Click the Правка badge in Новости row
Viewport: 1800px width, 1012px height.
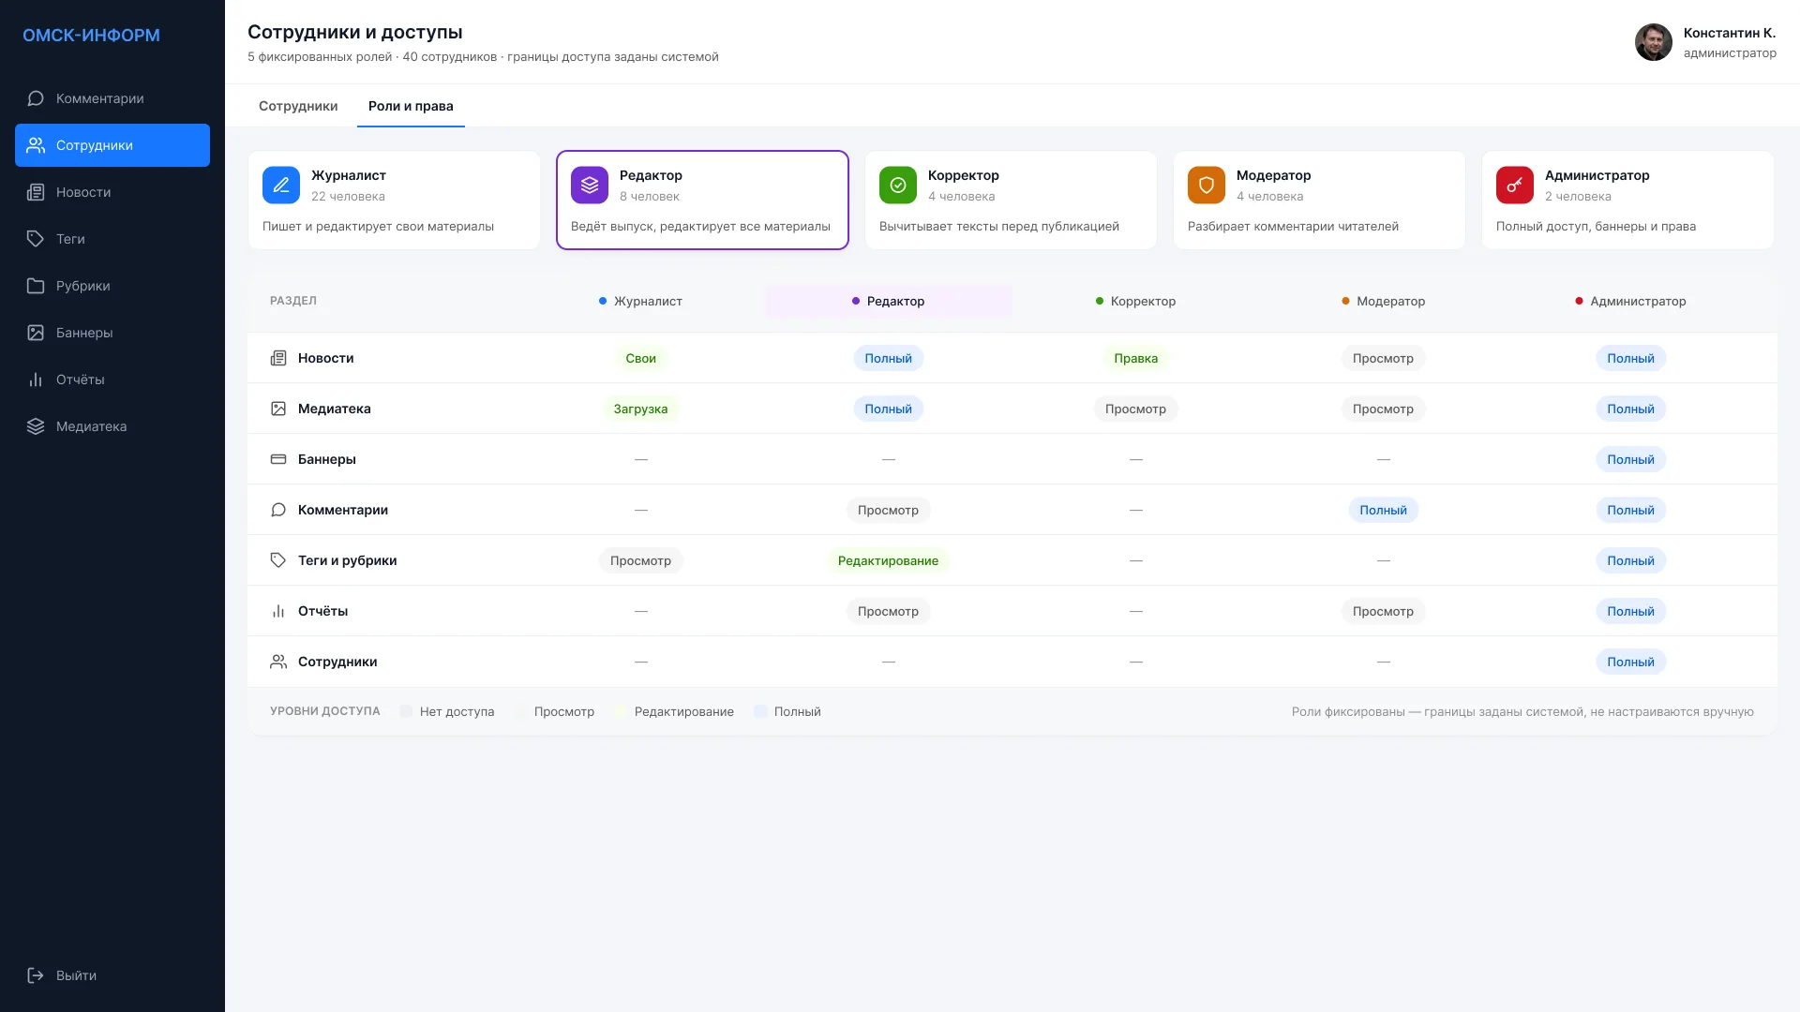(1135, 358)
